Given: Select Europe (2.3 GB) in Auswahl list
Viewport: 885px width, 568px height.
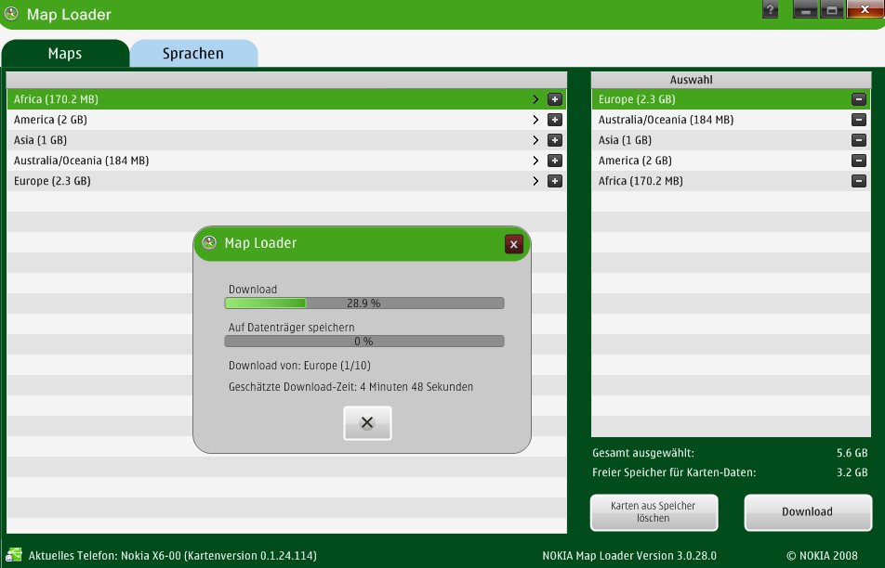Looking at the screenshot, I should click(731, 99).
